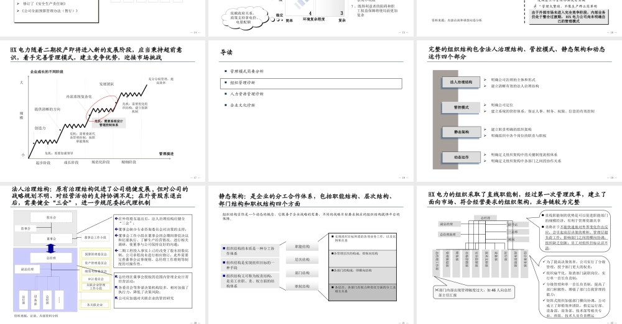Click the highlighted 组织管理诊断 item in 导读 slide
This screenshot has height=324, width=622.
coord(312,83)
